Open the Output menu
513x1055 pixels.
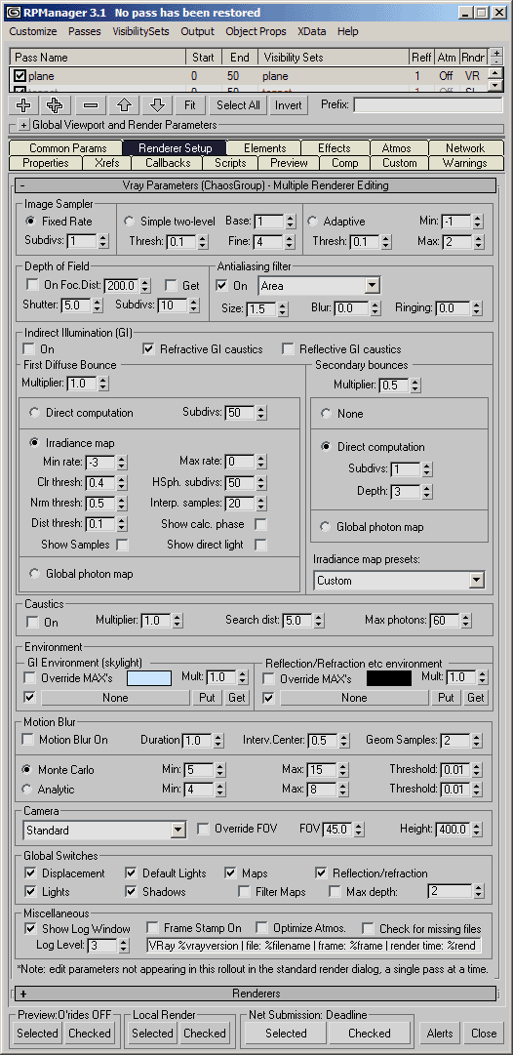pos(198,31)
